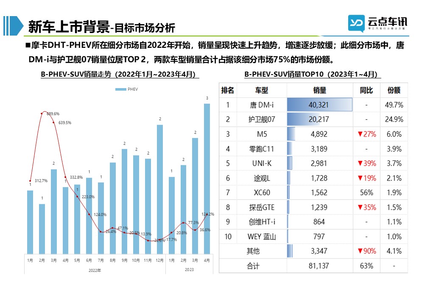
Task: Select total sales value 81,137
Action: tap(318, 266)
